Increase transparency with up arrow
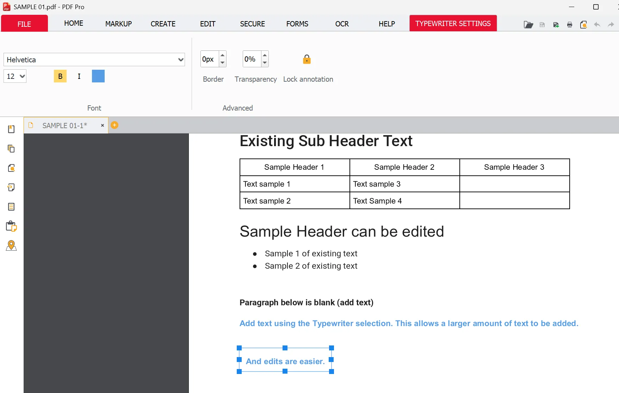 [265, 55]
